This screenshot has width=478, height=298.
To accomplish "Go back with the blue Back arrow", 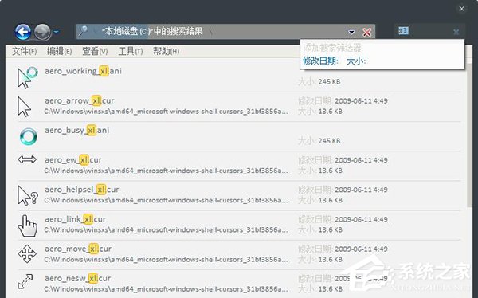I will [x=23, y=32].
